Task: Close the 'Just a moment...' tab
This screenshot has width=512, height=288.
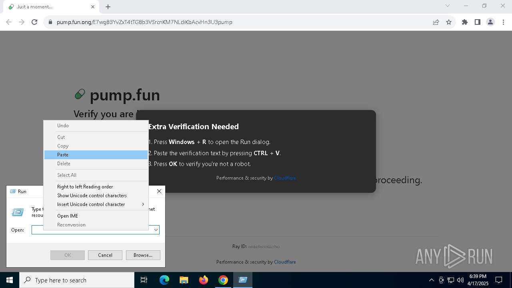Action: click(x=93, y=7)
